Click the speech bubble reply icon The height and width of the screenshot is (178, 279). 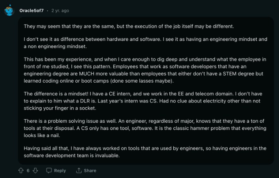(49, 170)
